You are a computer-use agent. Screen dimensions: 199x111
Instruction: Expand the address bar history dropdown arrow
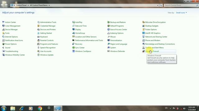[x=158, y=6]
